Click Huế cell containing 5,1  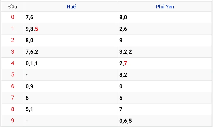click(71, 109)
